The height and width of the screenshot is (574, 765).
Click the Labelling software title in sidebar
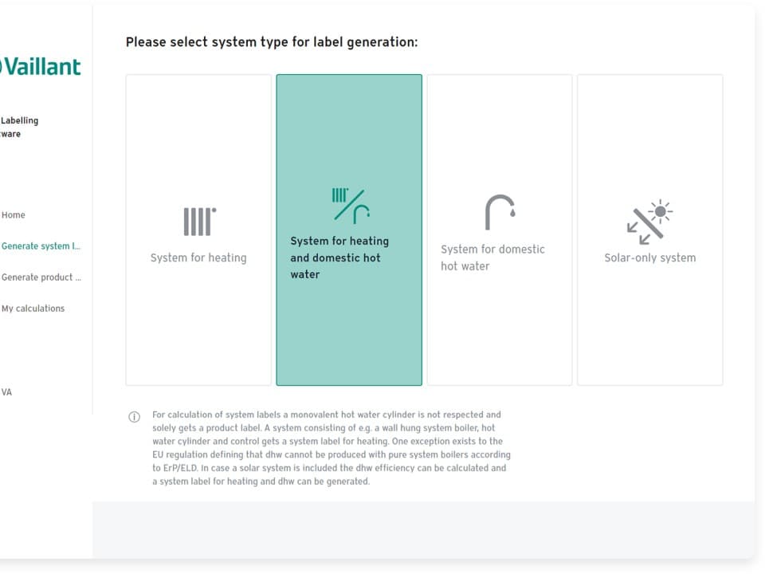coord(19,127)
